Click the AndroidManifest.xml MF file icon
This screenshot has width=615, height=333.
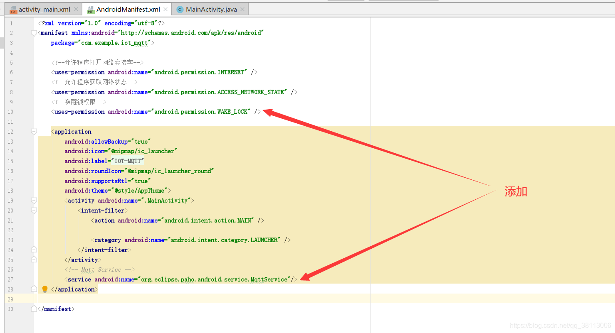pos(91,10)
